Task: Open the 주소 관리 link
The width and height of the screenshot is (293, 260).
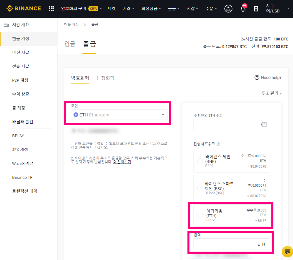Action: coord(271,93)
